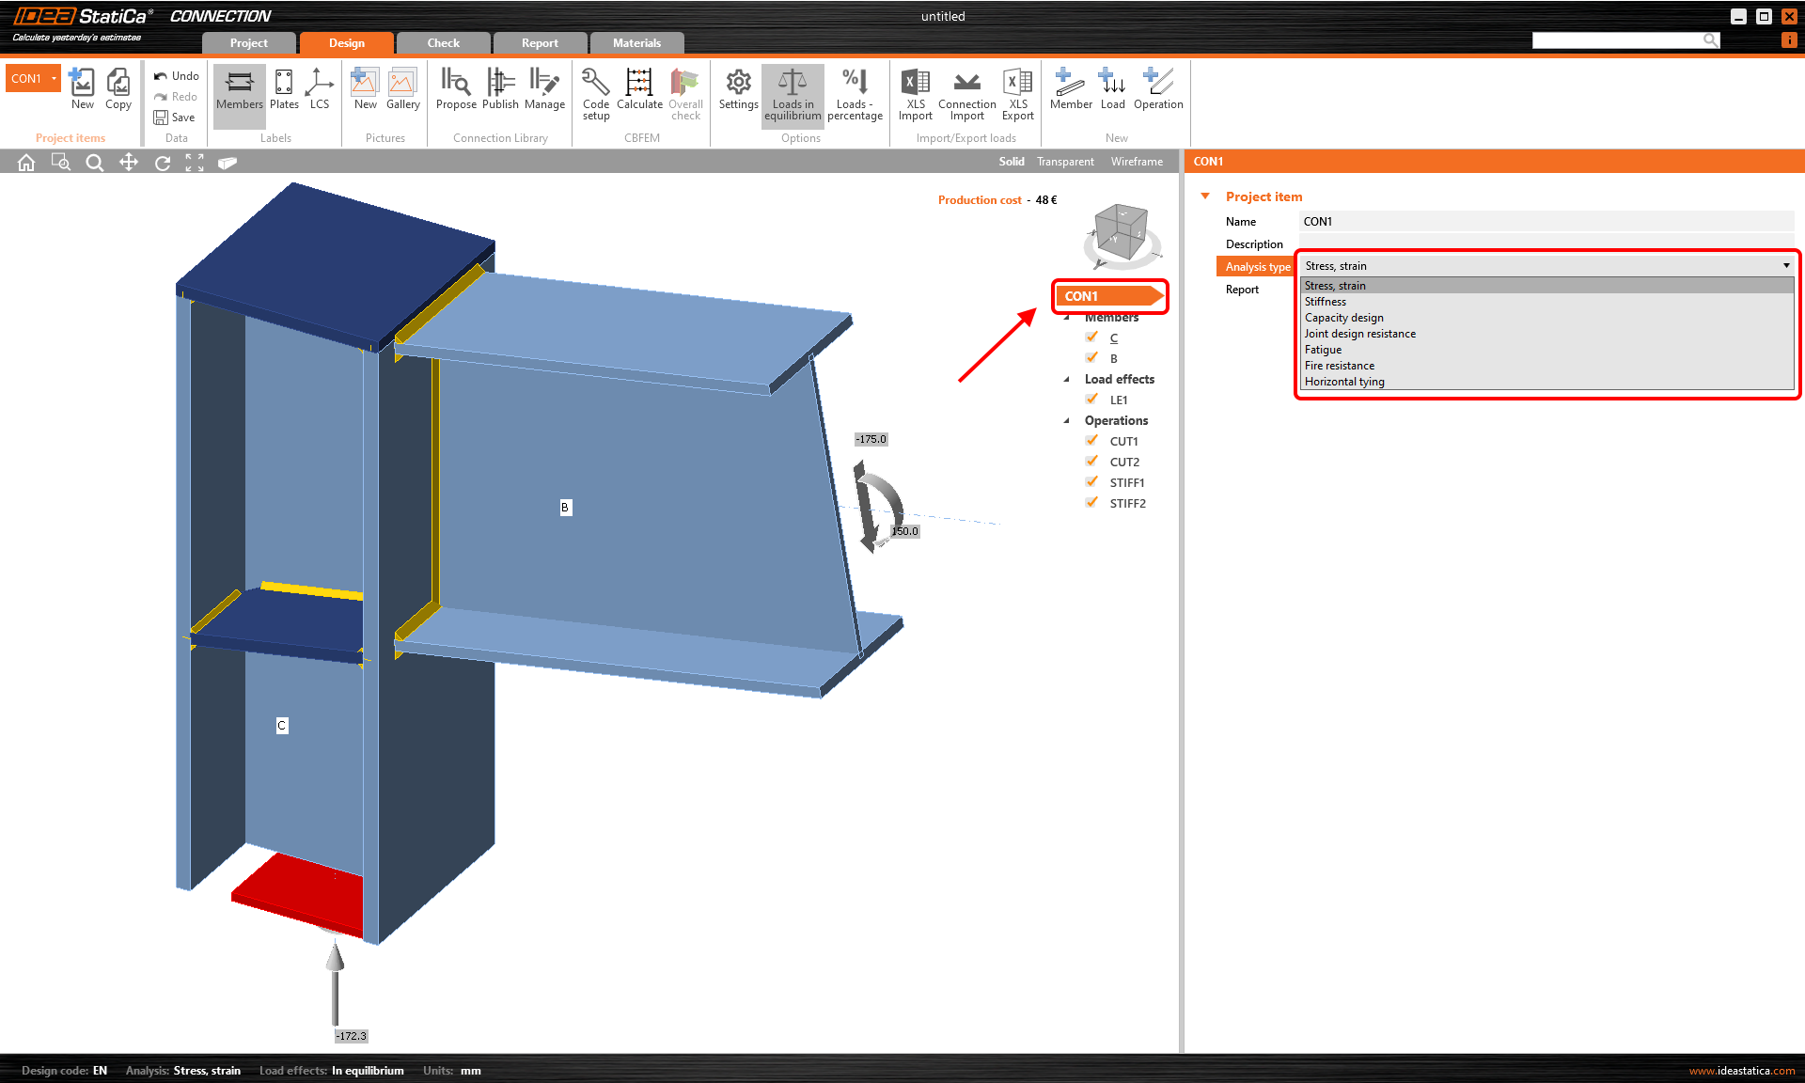Uncheck the CUT1 operation

pos(1091,440)
